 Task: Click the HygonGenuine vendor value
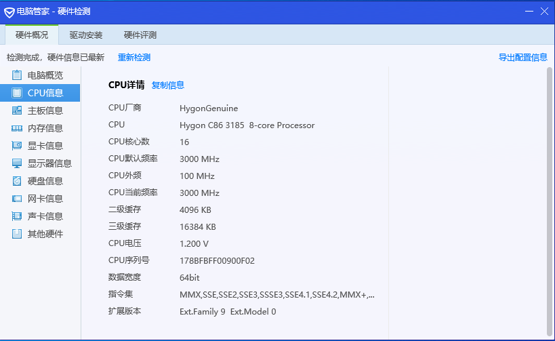209,108
